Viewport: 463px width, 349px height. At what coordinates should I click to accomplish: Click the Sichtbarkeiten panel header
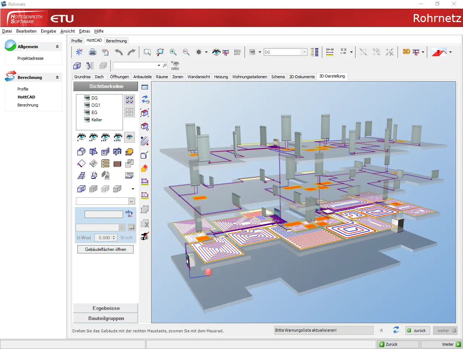[106, 86]
